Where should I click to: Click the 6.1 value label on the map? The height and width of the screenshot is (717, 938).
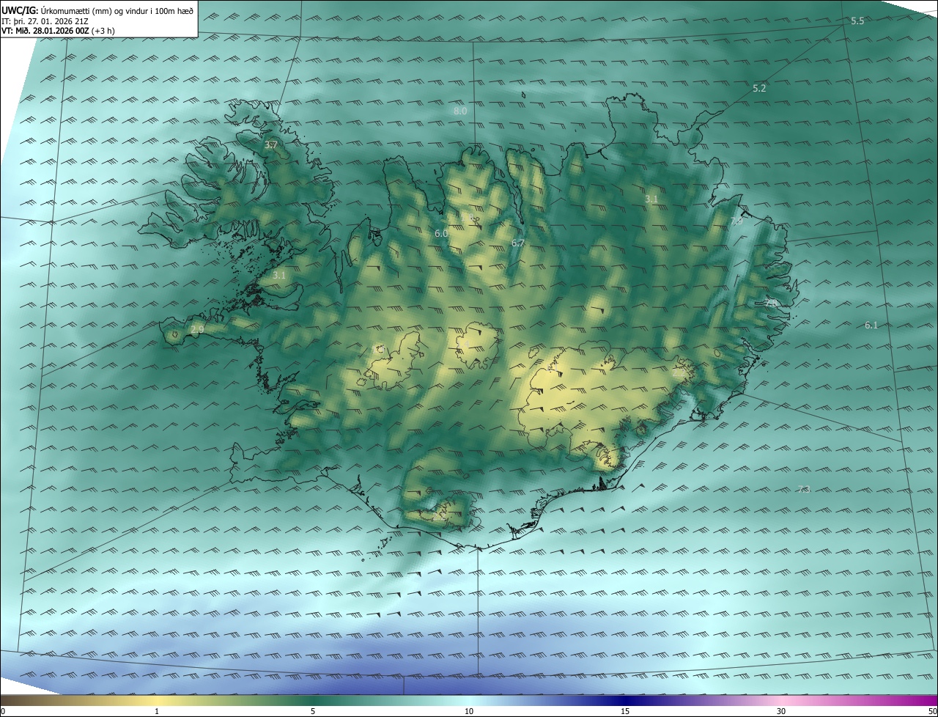coord(871,325)
